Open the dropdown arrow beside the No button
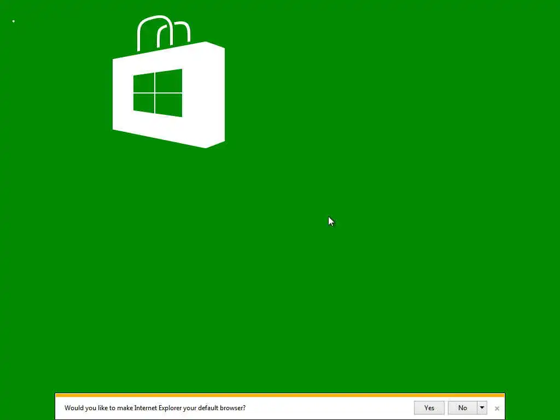Viewport: 560px width, 420px height. (x=482, y=408)
